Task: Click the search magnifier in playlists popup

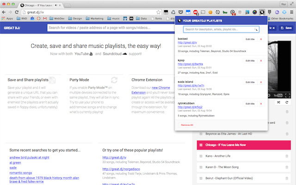Action: [256, 29]
